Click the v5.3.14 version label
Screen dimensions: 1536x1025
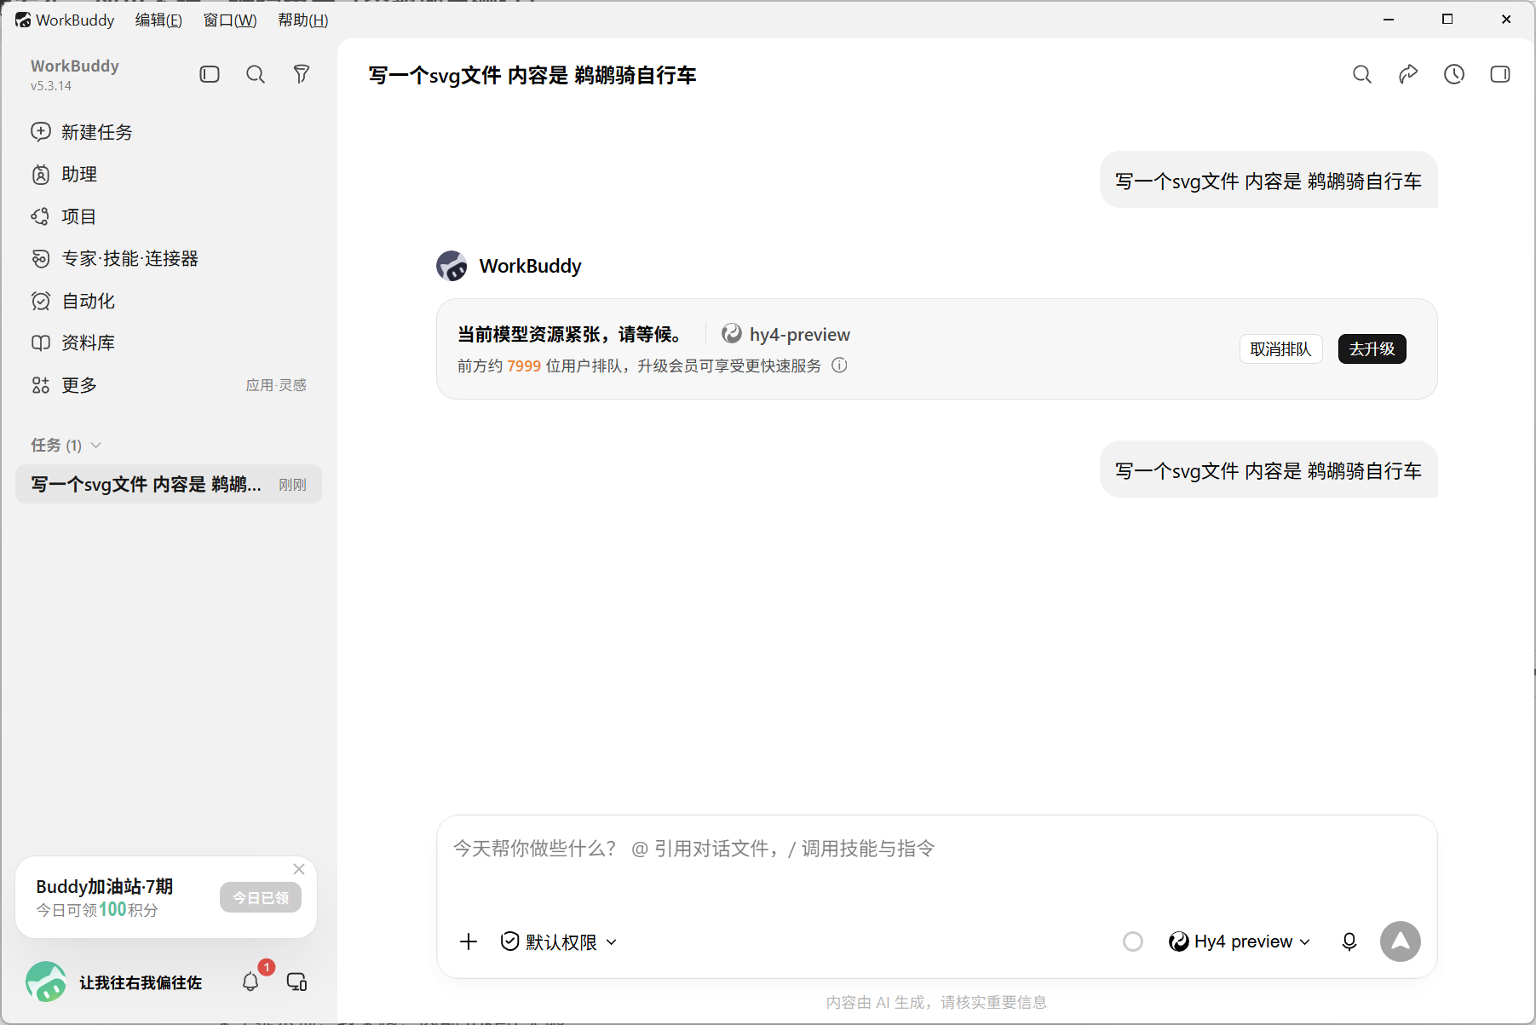[51, 86]
